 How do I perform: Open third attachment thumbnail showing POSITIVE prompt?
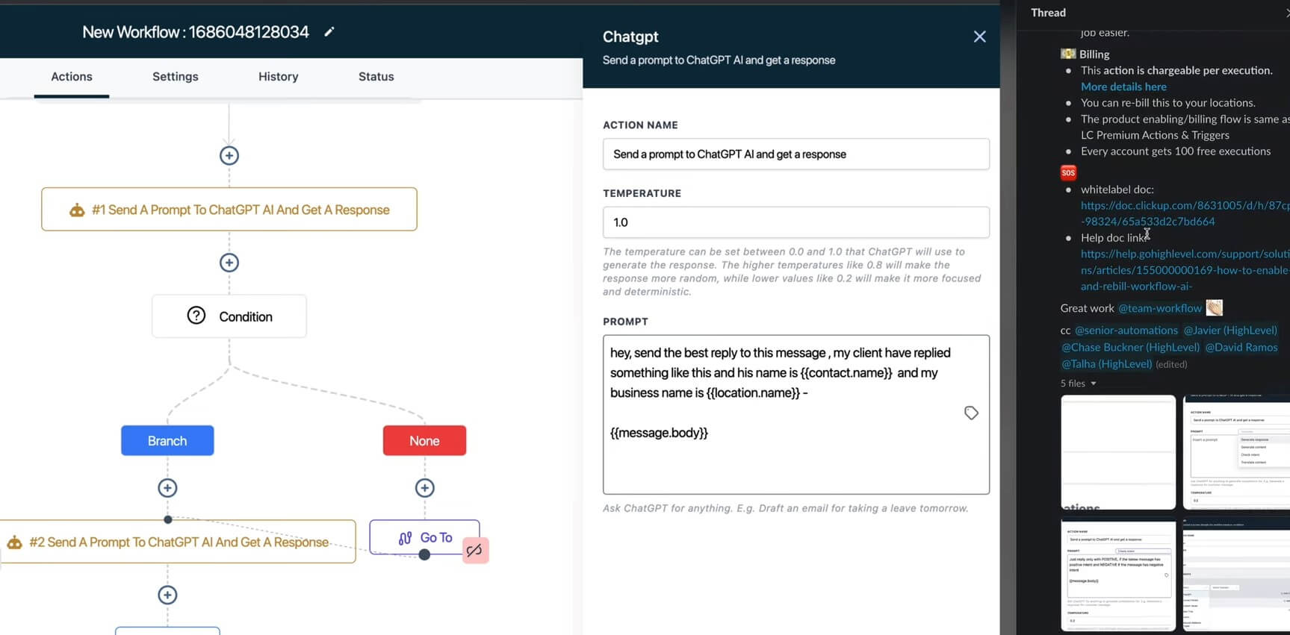click(x=1118, y=575)
